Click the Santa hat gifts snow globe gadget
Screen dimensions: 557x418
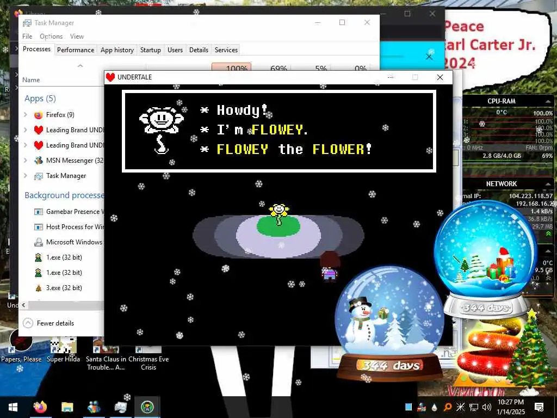point(486,260)
